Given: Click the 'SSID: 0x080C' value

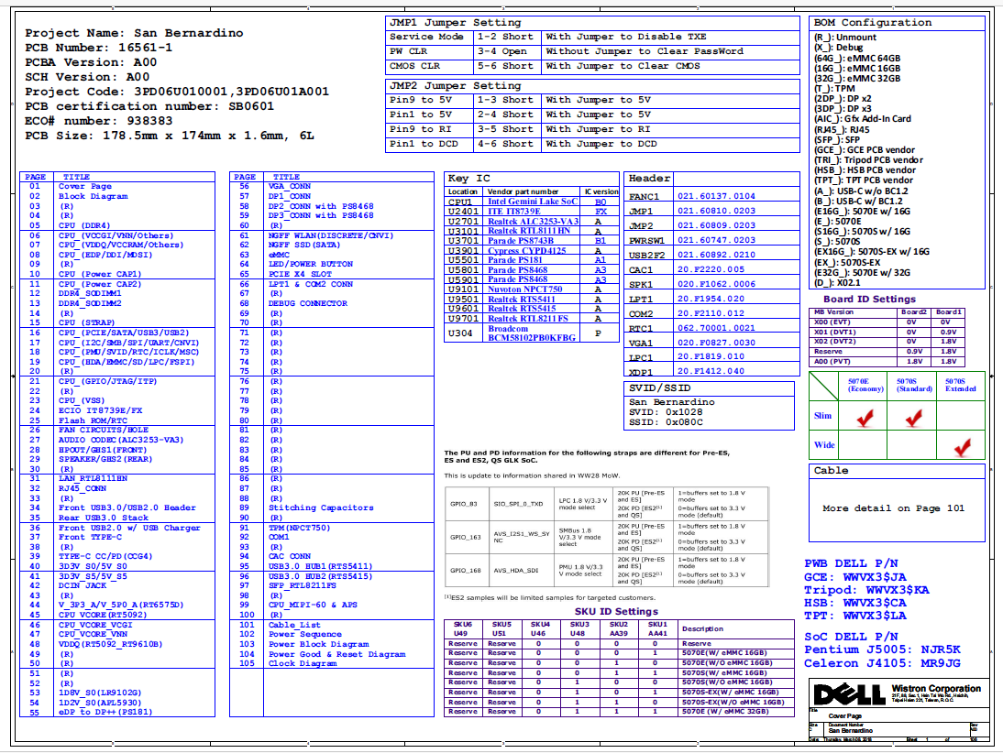Looking at the screenshot, I should [x=666, y=422].
